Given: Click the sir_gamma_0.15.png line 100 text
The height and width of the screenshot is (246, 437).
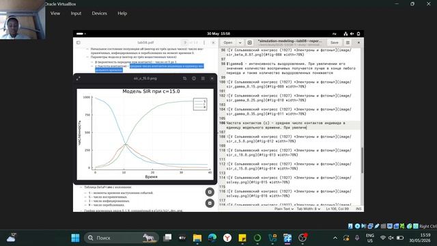Looking at the screenshot, I should [x=289, y=84].
